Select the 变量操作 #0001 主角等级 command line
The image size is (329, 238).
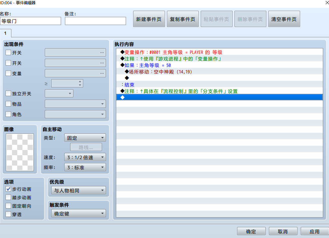coord(220,52)
